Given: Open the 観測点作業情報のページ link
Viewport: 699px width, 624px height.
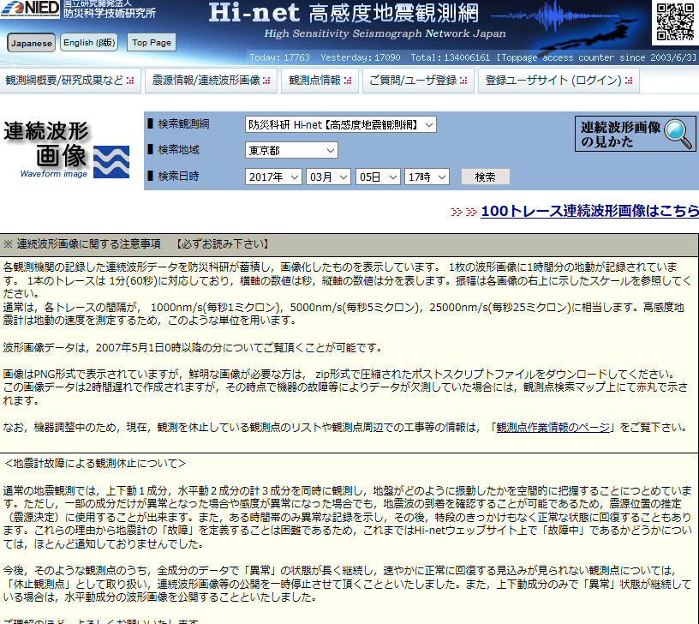Looking at the screenshot, I should (553, 428).
